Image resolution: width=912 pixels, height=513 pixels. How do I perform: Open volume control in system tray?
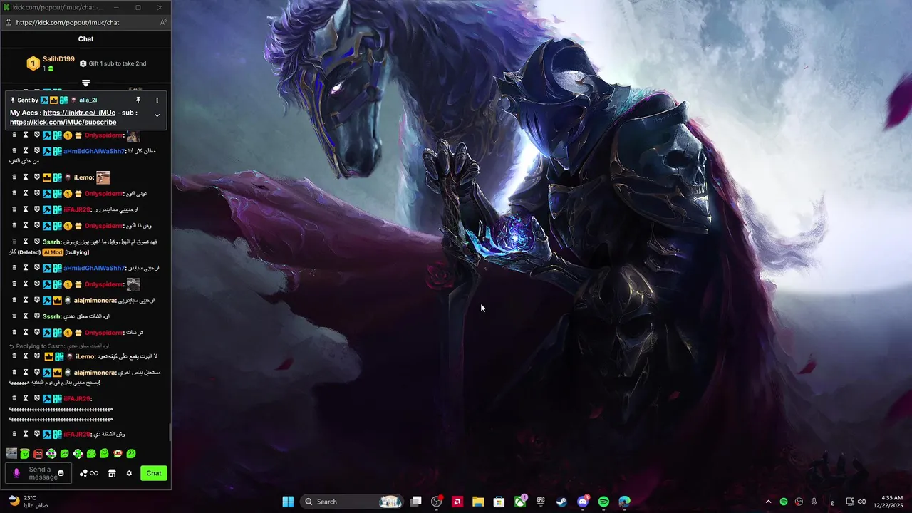point(861,502)
